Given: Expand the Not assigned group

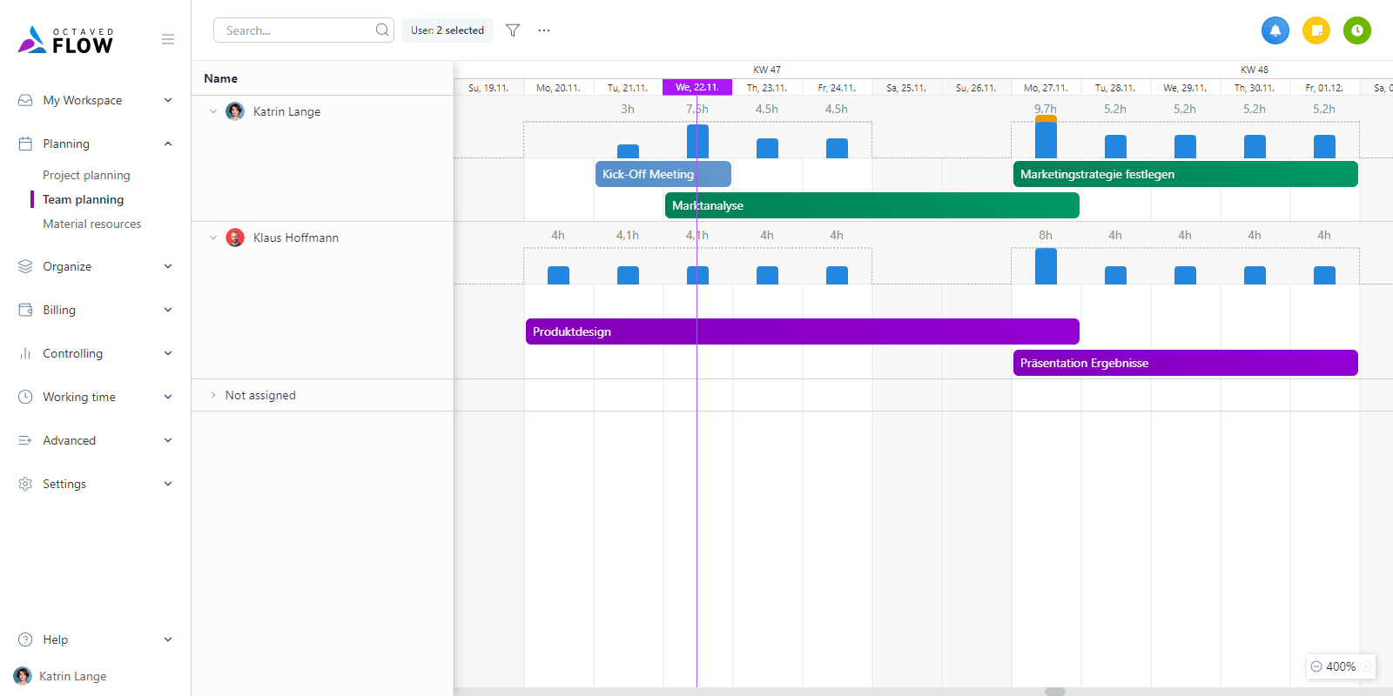Looking at the screenshot, I should [x=213, y=395].
